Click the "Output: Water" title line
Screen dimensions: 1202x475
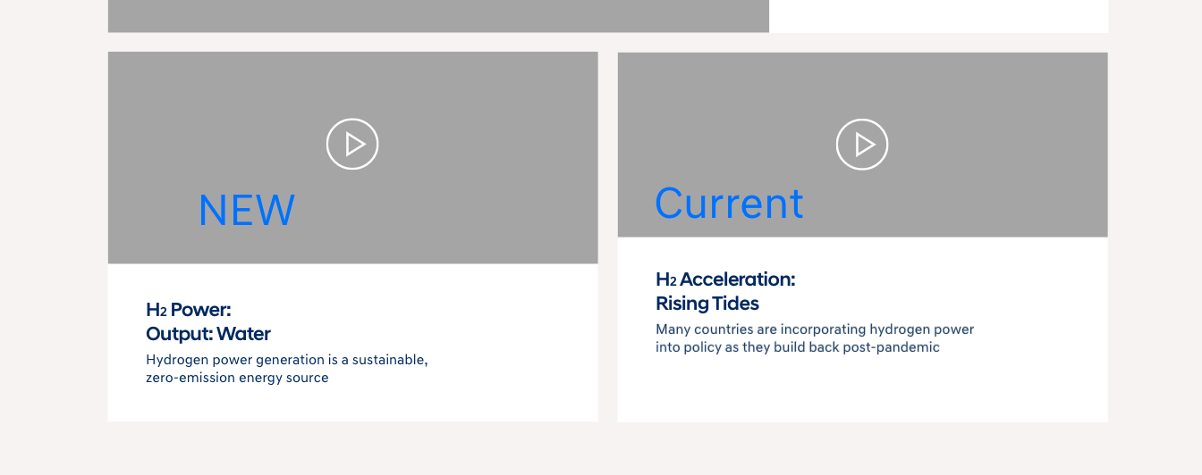(208, 334)
